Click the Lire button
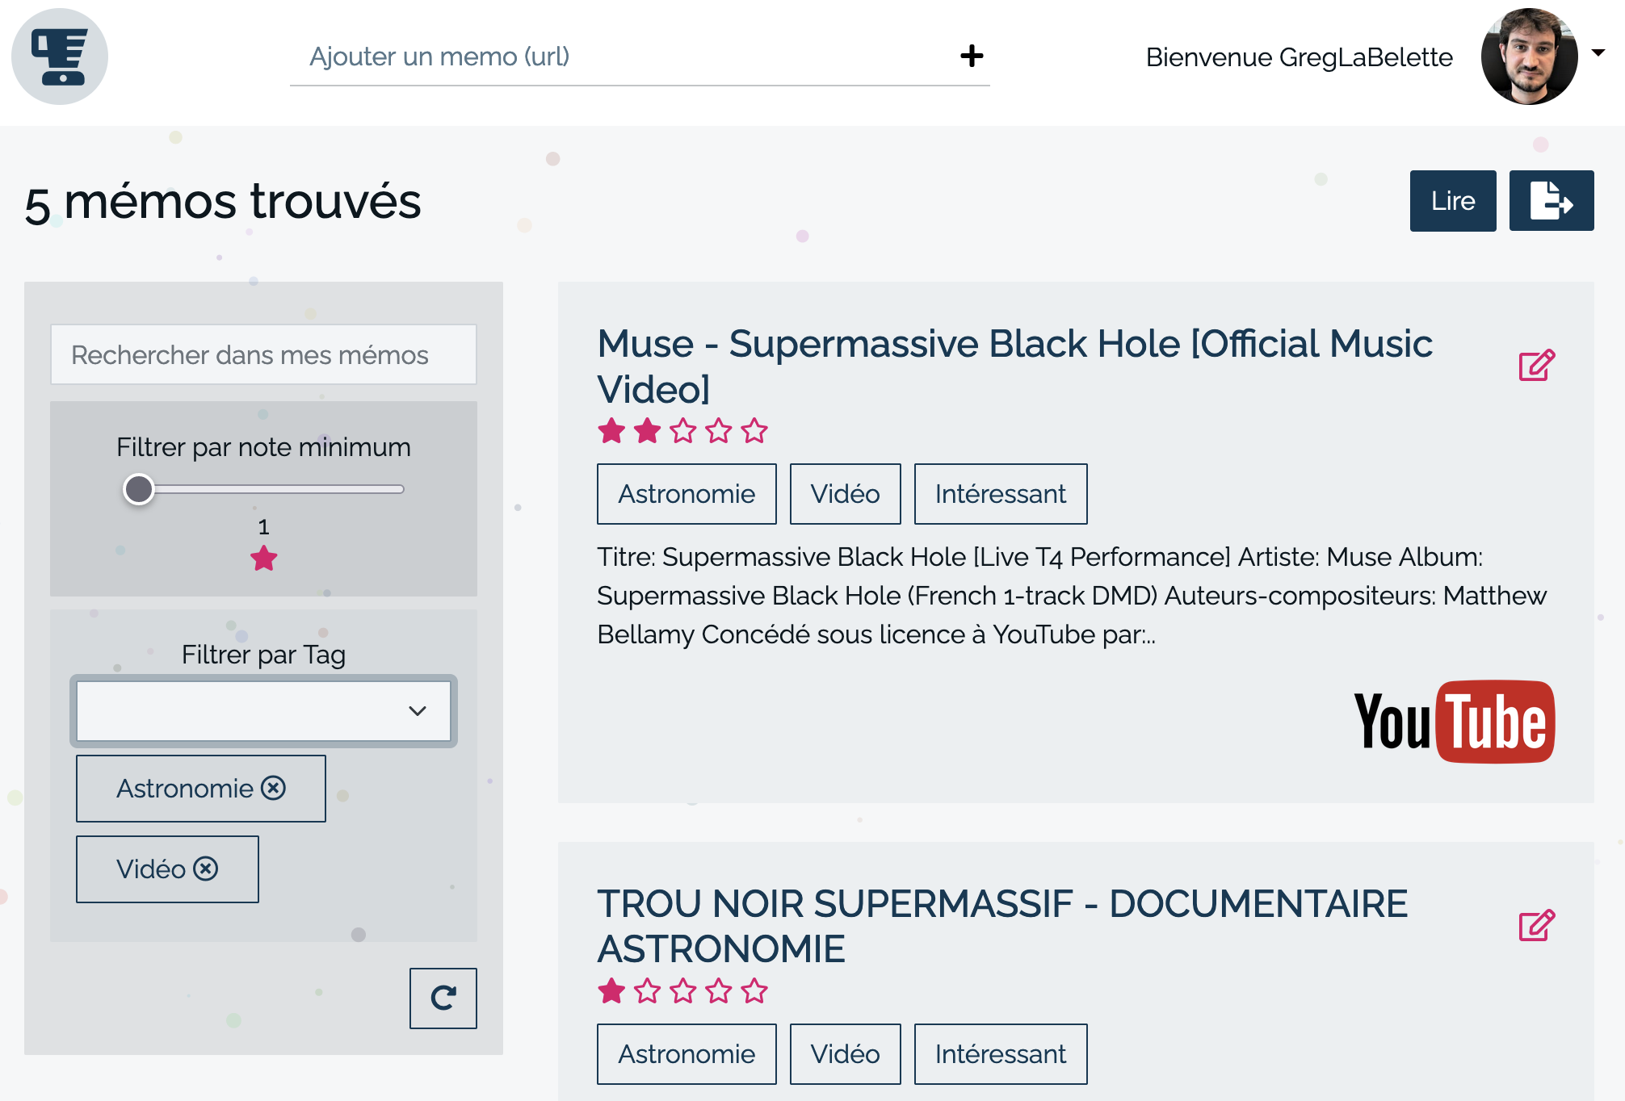Image resolution: width=1625 pixels, height=1101 pixels. [1452, 200]
